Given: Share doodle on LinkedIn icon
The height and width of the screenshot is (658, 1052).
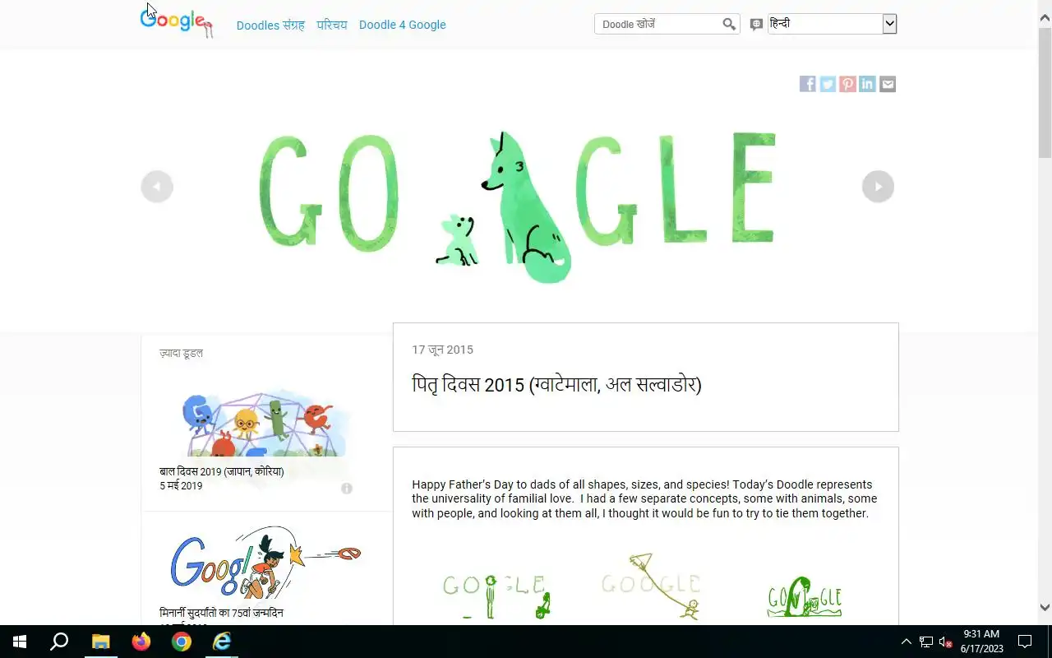Looking at the screenshot, I should [x=867, y=84].
